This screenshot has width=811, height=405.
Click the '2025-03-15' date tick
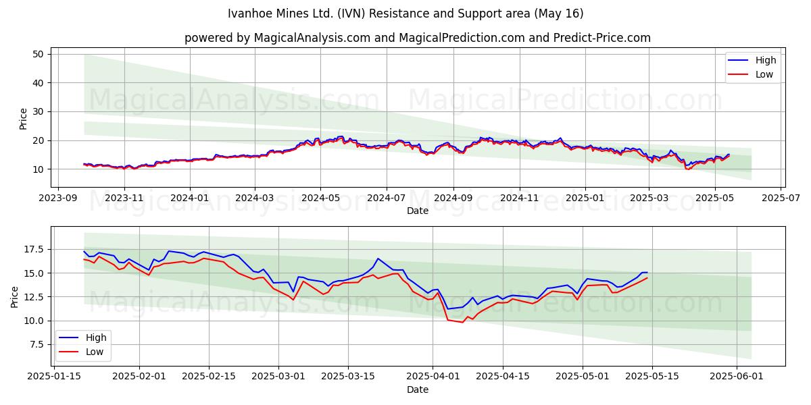[347, 377]
